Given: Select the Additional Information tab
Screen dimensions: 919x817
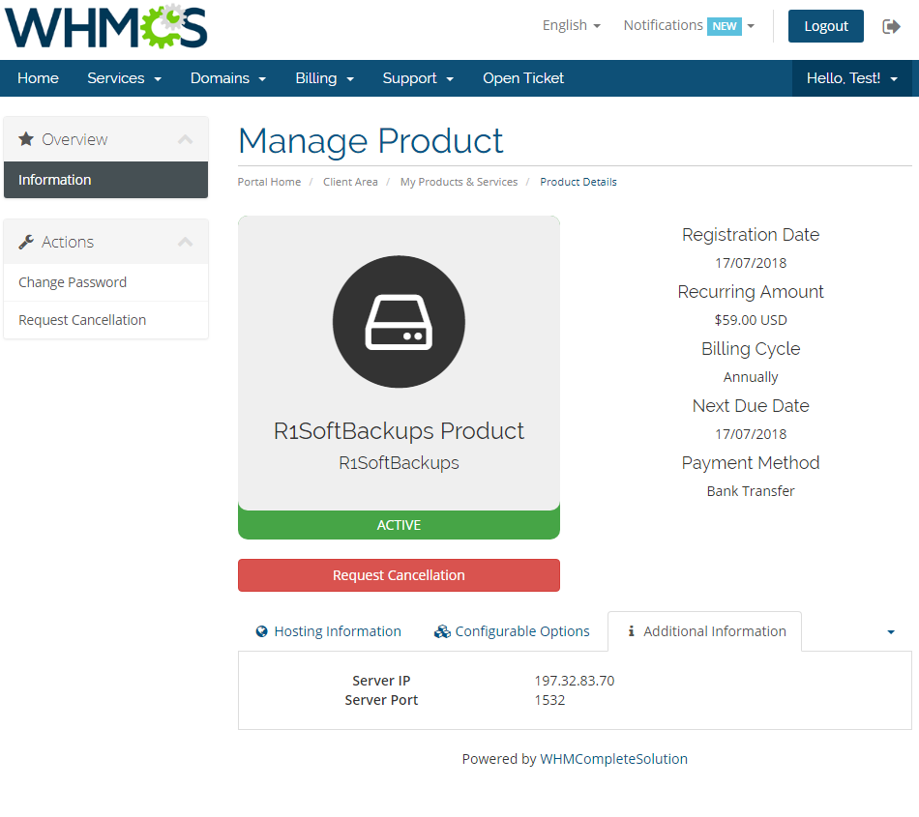Looking at the screenshot, I should [704, 631].
